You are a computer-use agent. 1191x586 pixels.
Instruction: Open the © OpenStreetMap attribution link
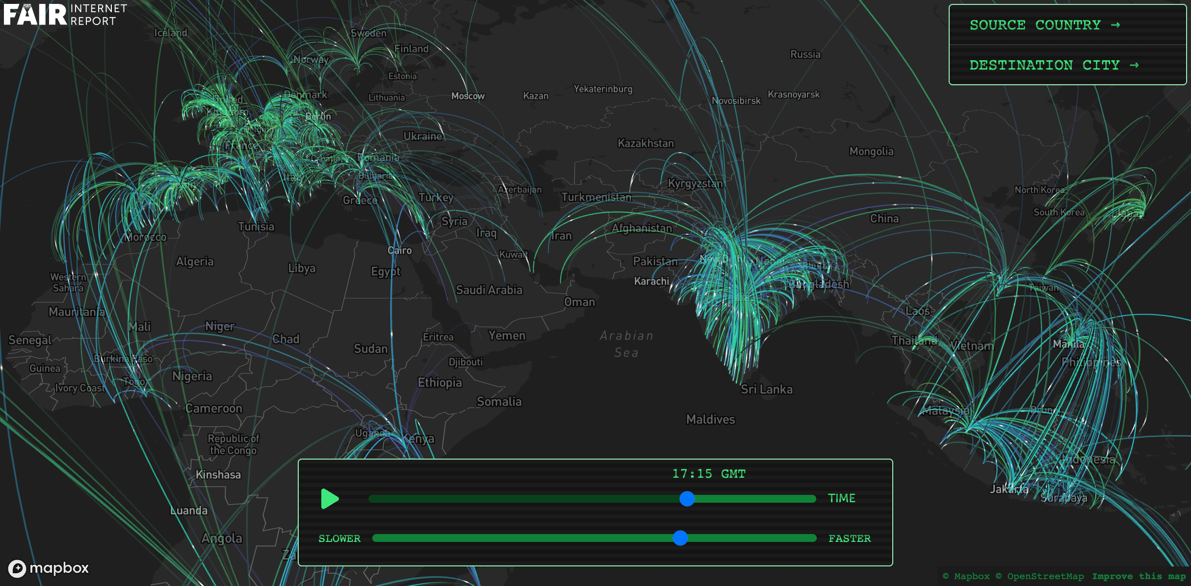click(1039, 576)
